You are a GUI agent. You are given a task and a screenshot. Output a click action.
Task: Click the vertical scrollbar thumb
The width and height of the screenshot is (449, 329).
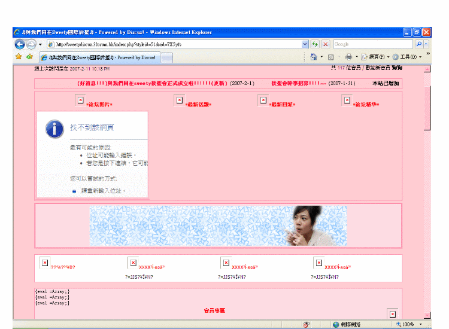tap(427, 108)
